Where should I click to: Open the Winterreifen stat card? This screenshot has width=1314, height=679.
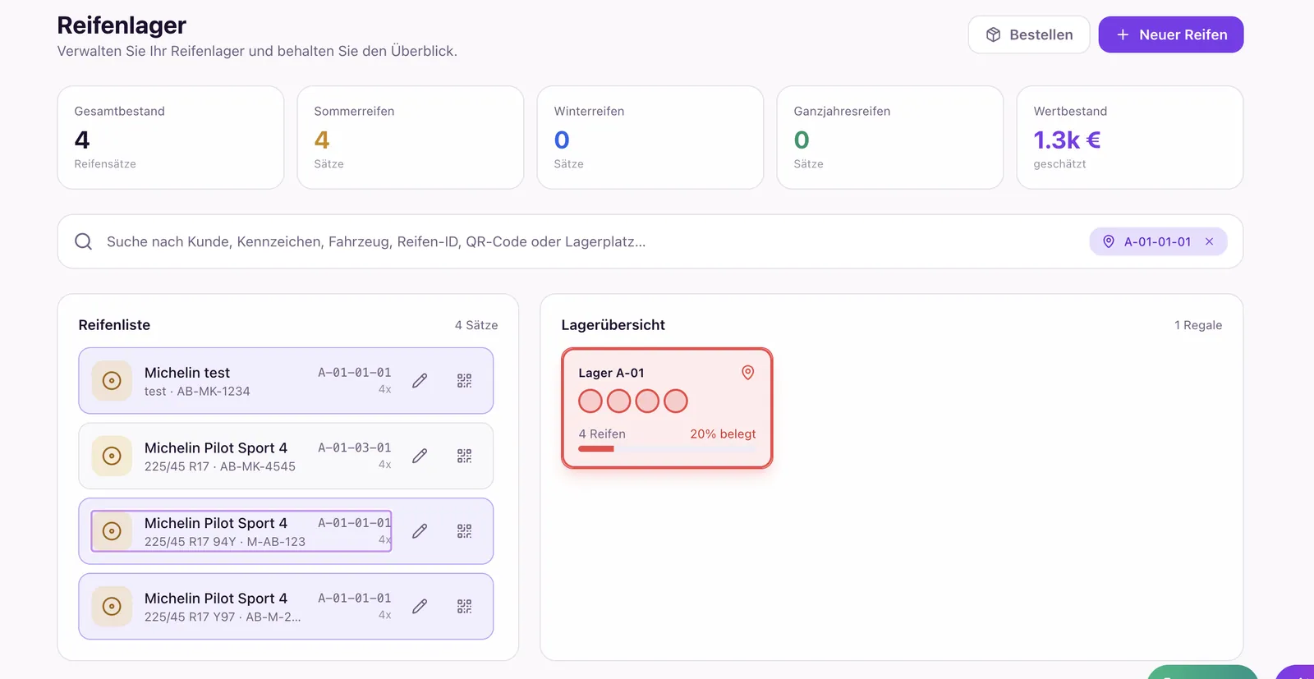click(x=650, y=137)
